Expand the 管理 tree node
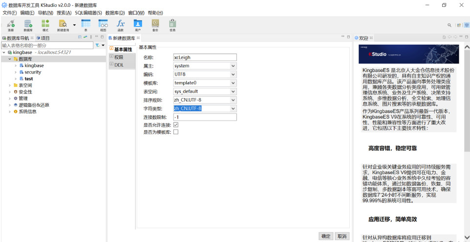Viewport: 470px width, 242px height. 10,99
